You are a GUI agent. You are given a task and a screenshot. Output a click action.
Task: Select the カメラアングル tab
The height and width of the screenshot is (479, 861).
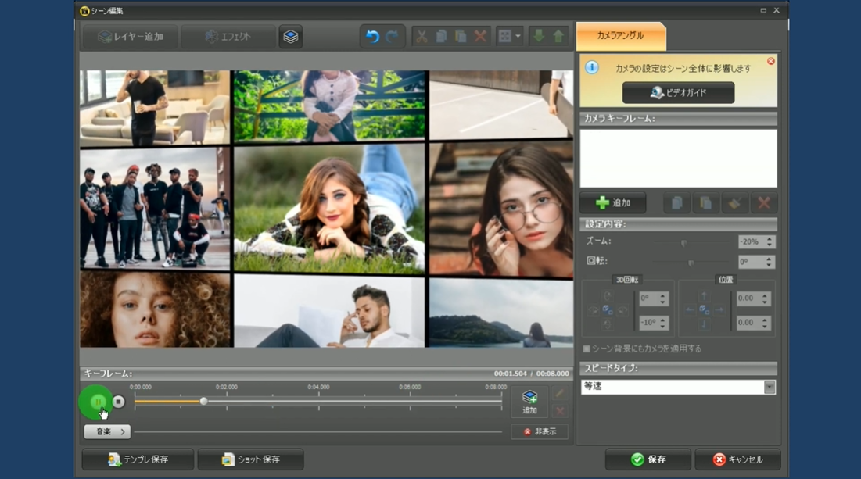point(620,36)
